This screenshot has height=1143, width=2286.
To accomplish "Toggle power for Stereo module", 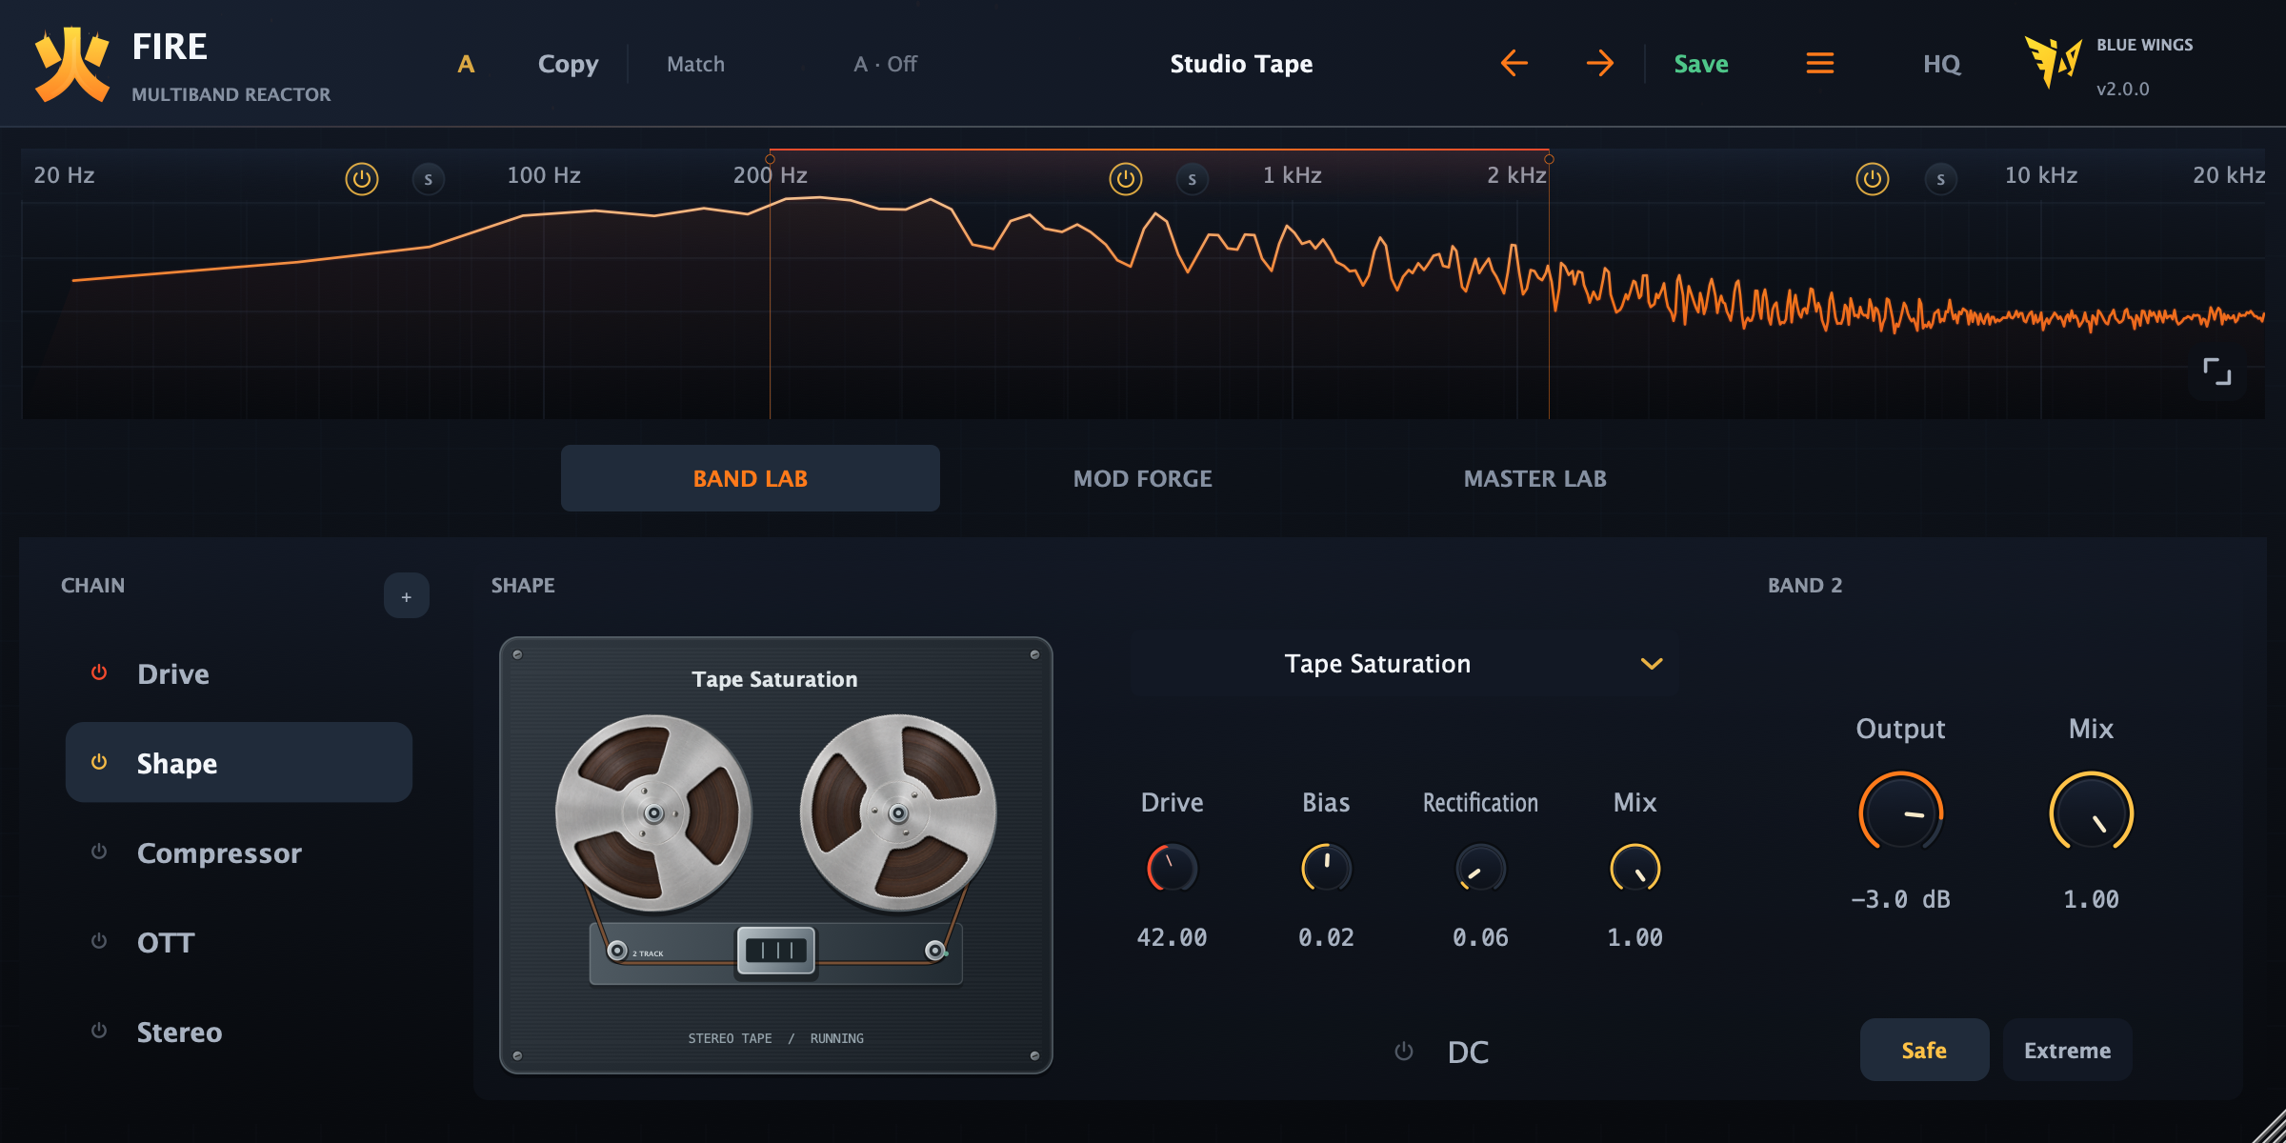I will tap(99, 1031).
